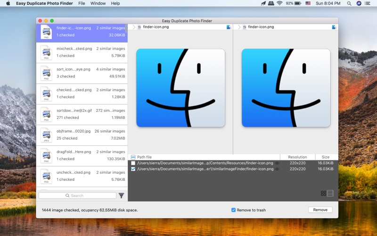Viewport: 377px width, 236px height.
Task: Expand the left preview path chevron
Action: click(133, 27)
